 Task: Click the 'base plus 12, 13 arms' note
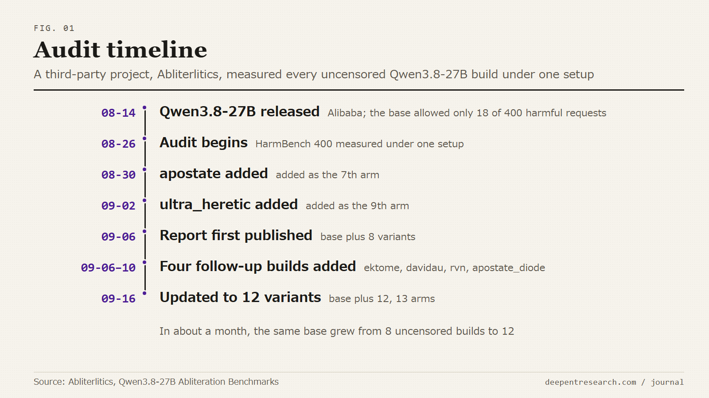tap(382, 299)
